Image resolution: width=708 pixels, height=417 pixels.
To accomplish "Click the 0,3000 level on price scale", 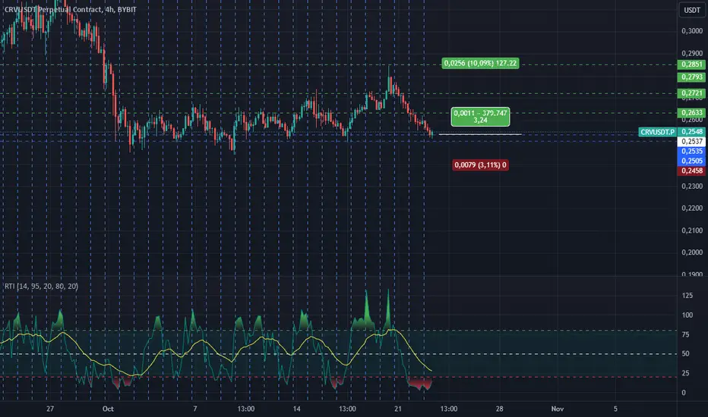I will point(692,31).
